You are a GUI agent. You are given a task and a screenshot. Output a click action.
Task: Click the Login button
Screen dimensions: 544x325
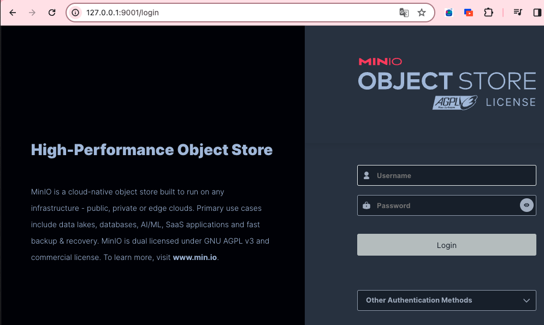(x=447, y=245)
